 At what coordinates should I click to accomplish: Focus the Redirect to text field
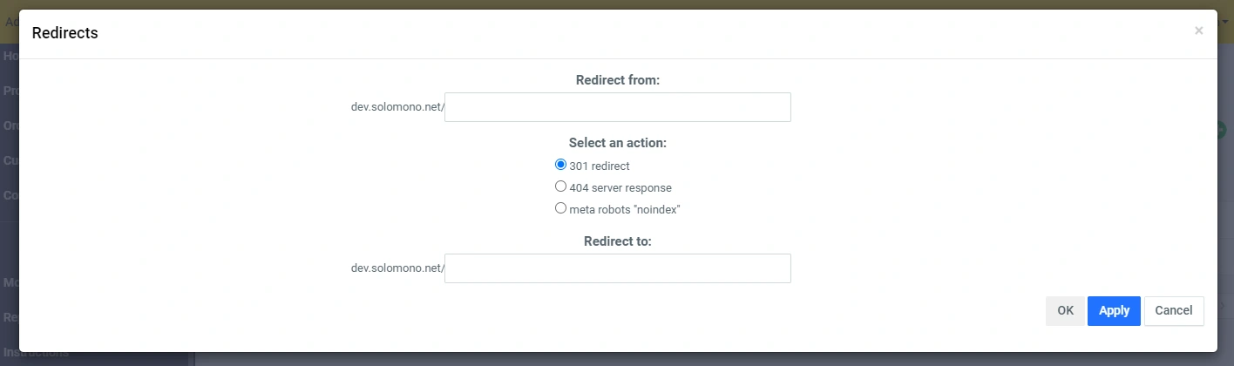pos(617,268)
